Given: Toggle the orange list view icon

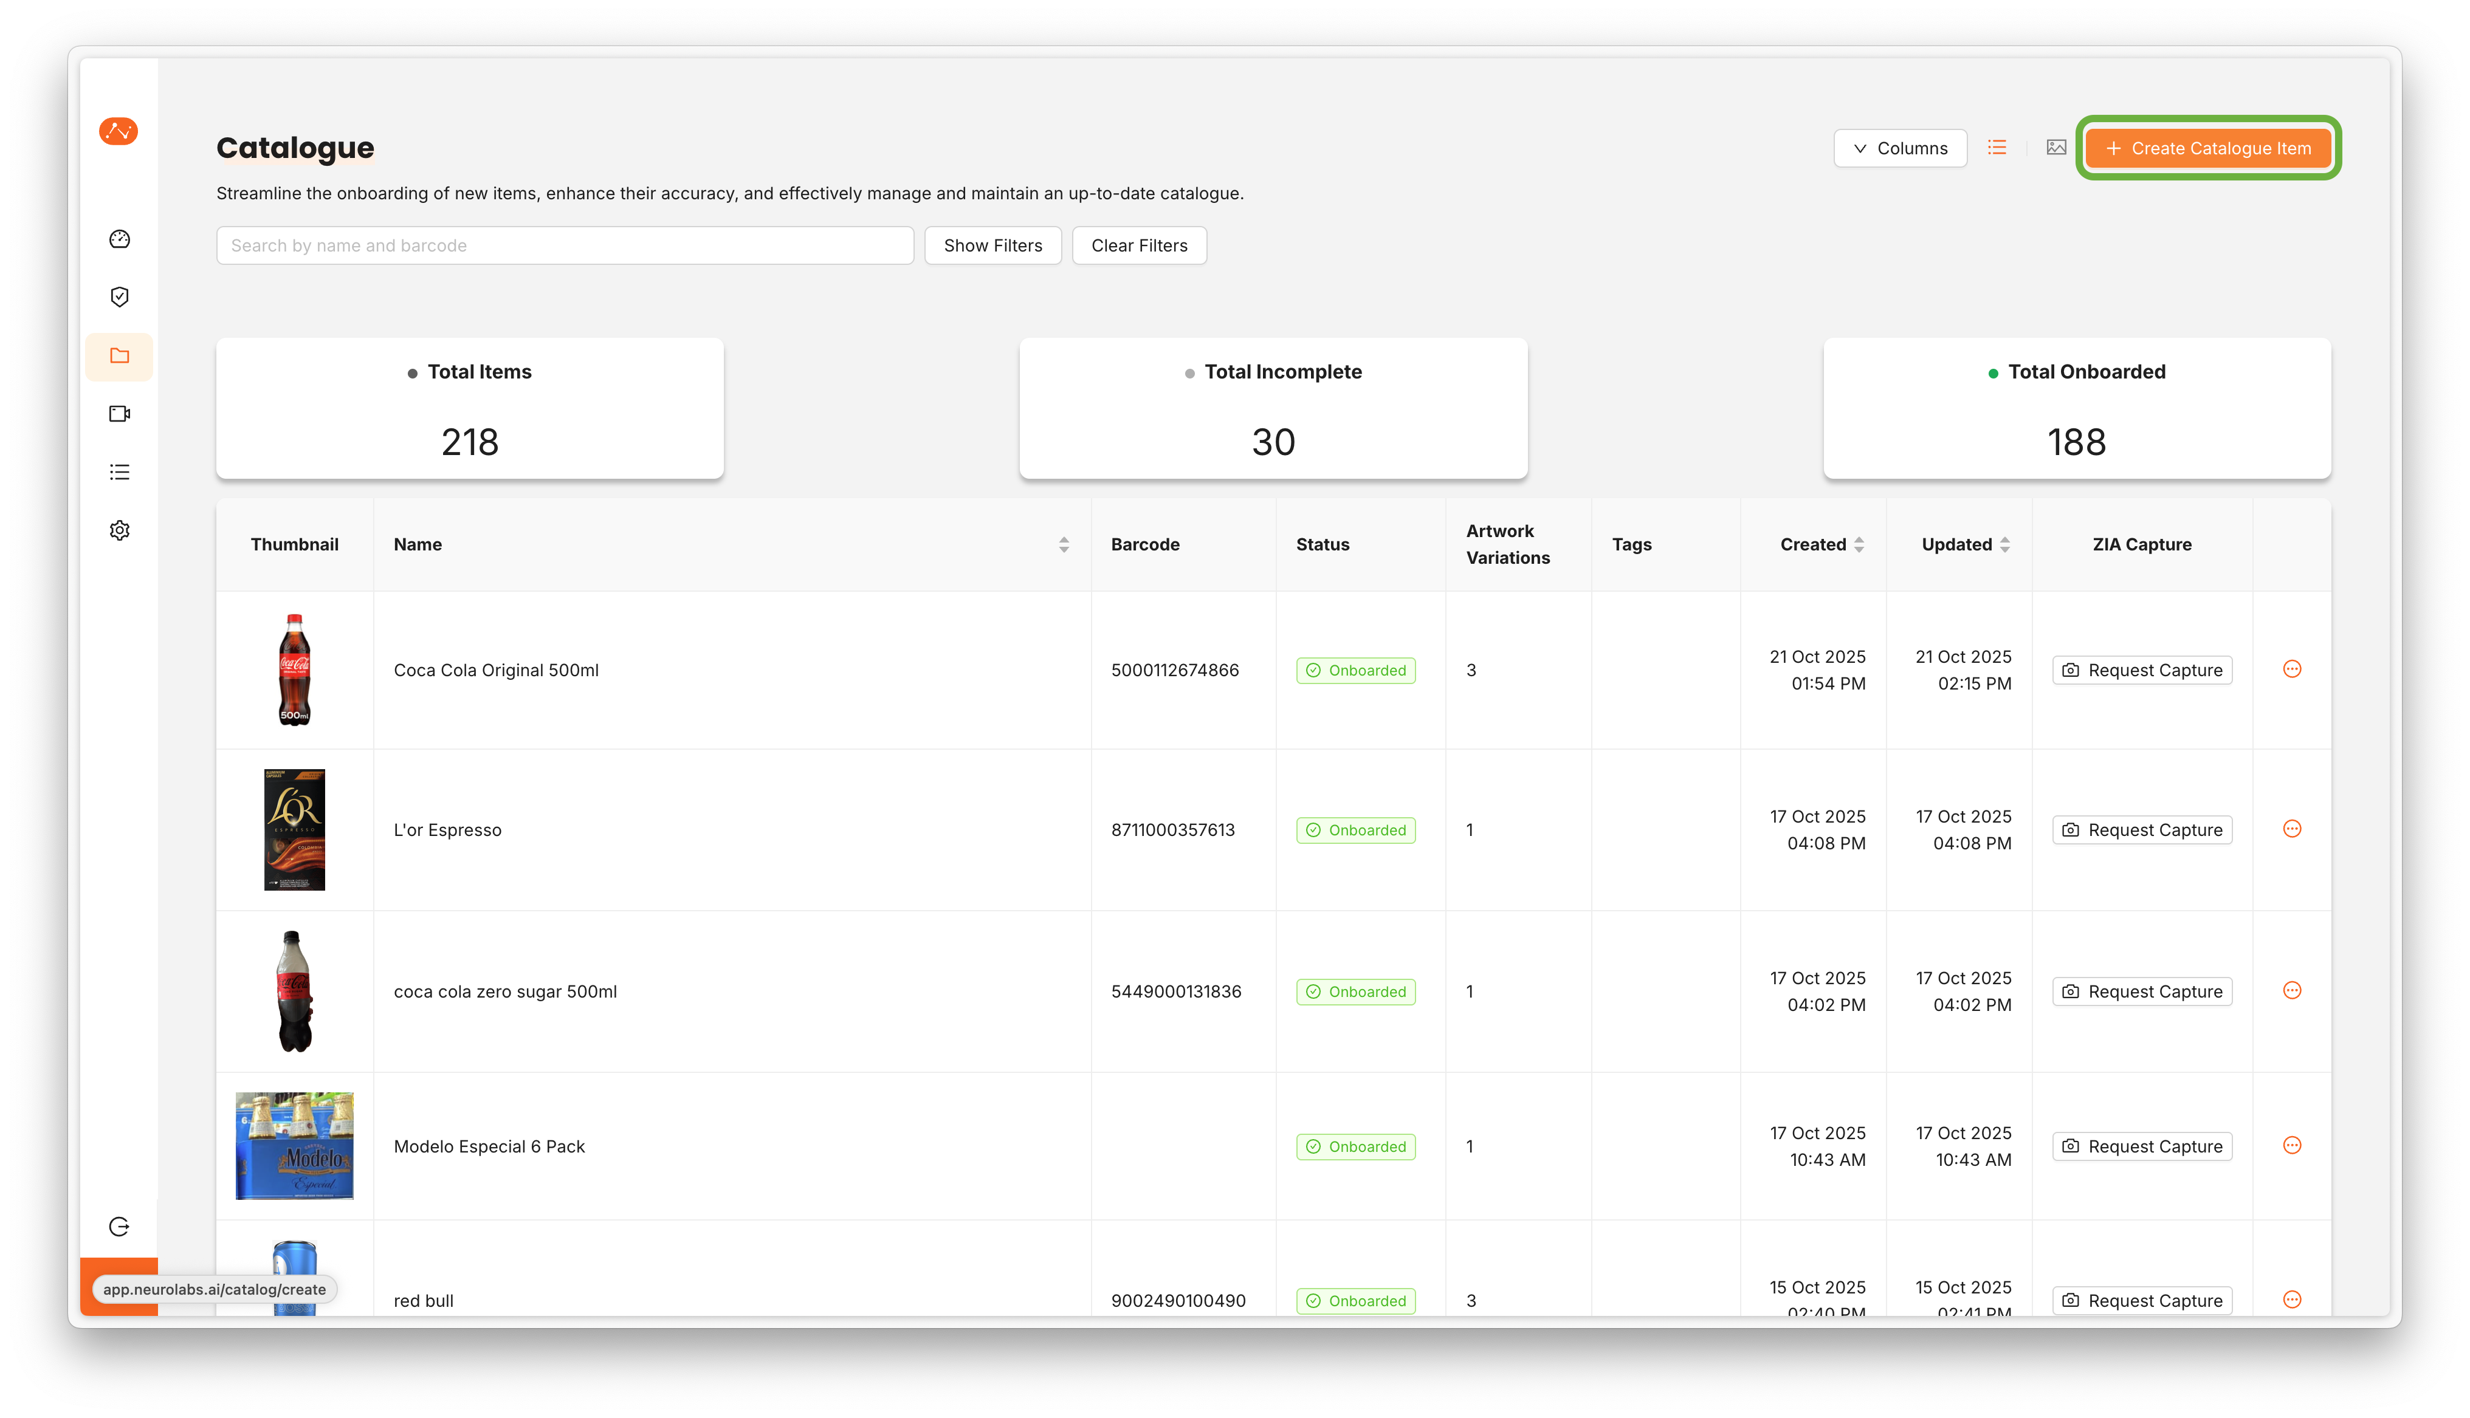Looking at the screenshot, I should (1998, 147).
